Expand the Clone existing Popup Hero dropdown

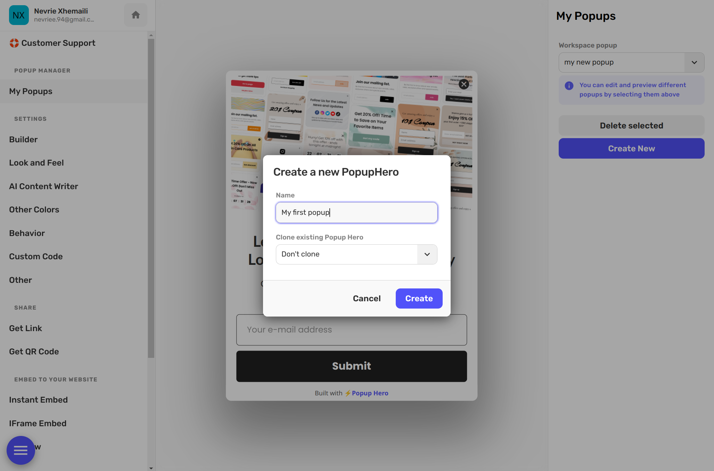[x=427, y=254]
